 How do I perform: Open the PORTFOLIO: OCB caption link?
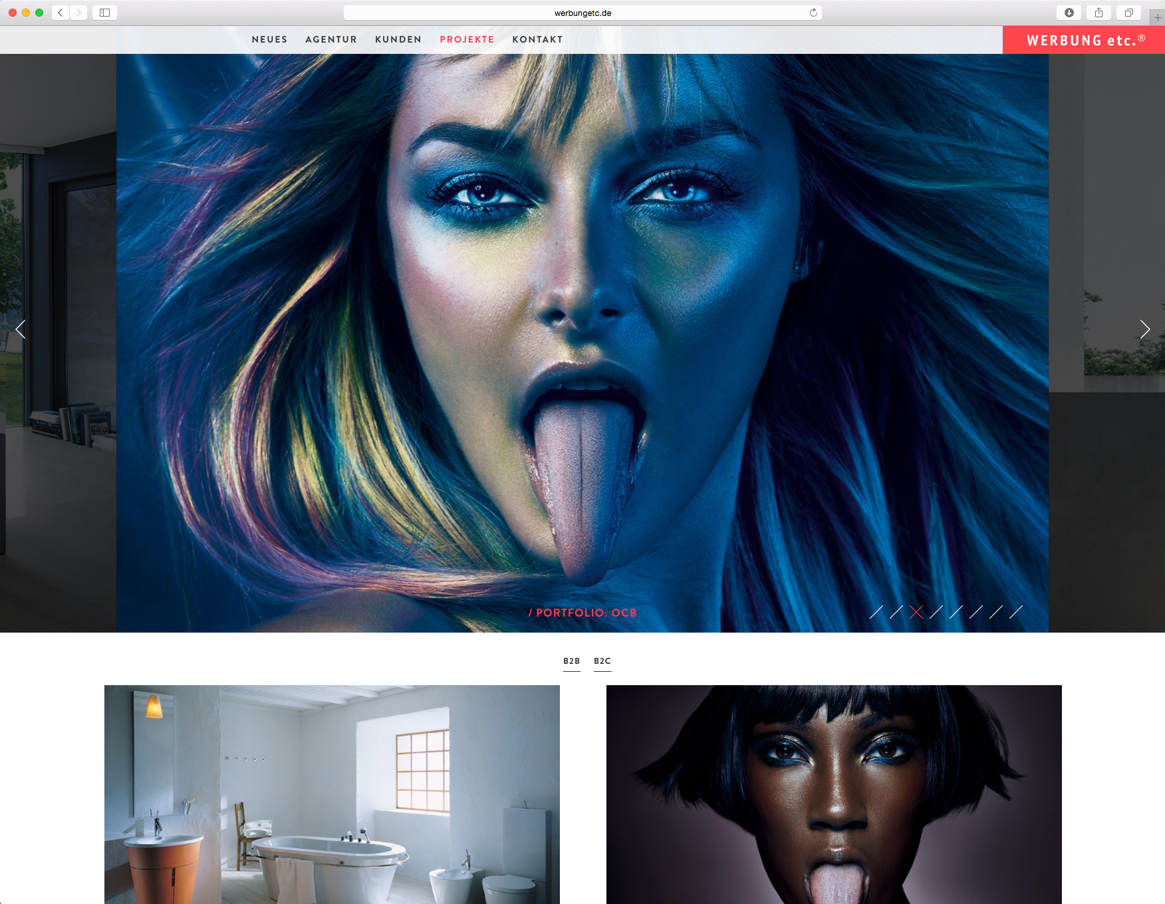582,613
